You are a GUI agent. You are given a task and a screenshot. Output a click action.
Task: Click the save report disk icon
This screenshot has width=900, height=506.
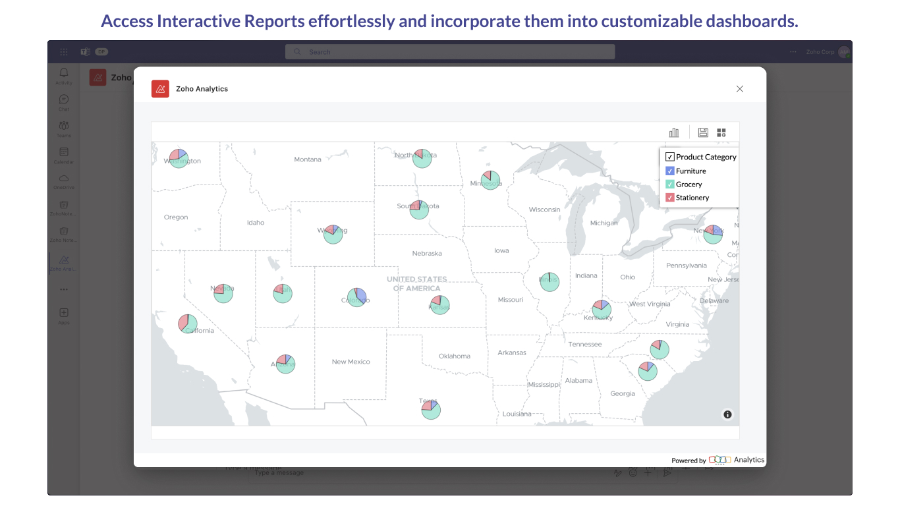[x=703, y=132]
